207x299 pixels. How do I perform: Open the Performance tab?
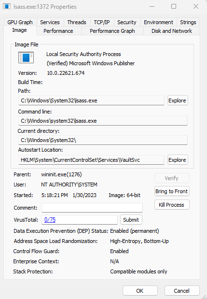click(x=58, y=31)
